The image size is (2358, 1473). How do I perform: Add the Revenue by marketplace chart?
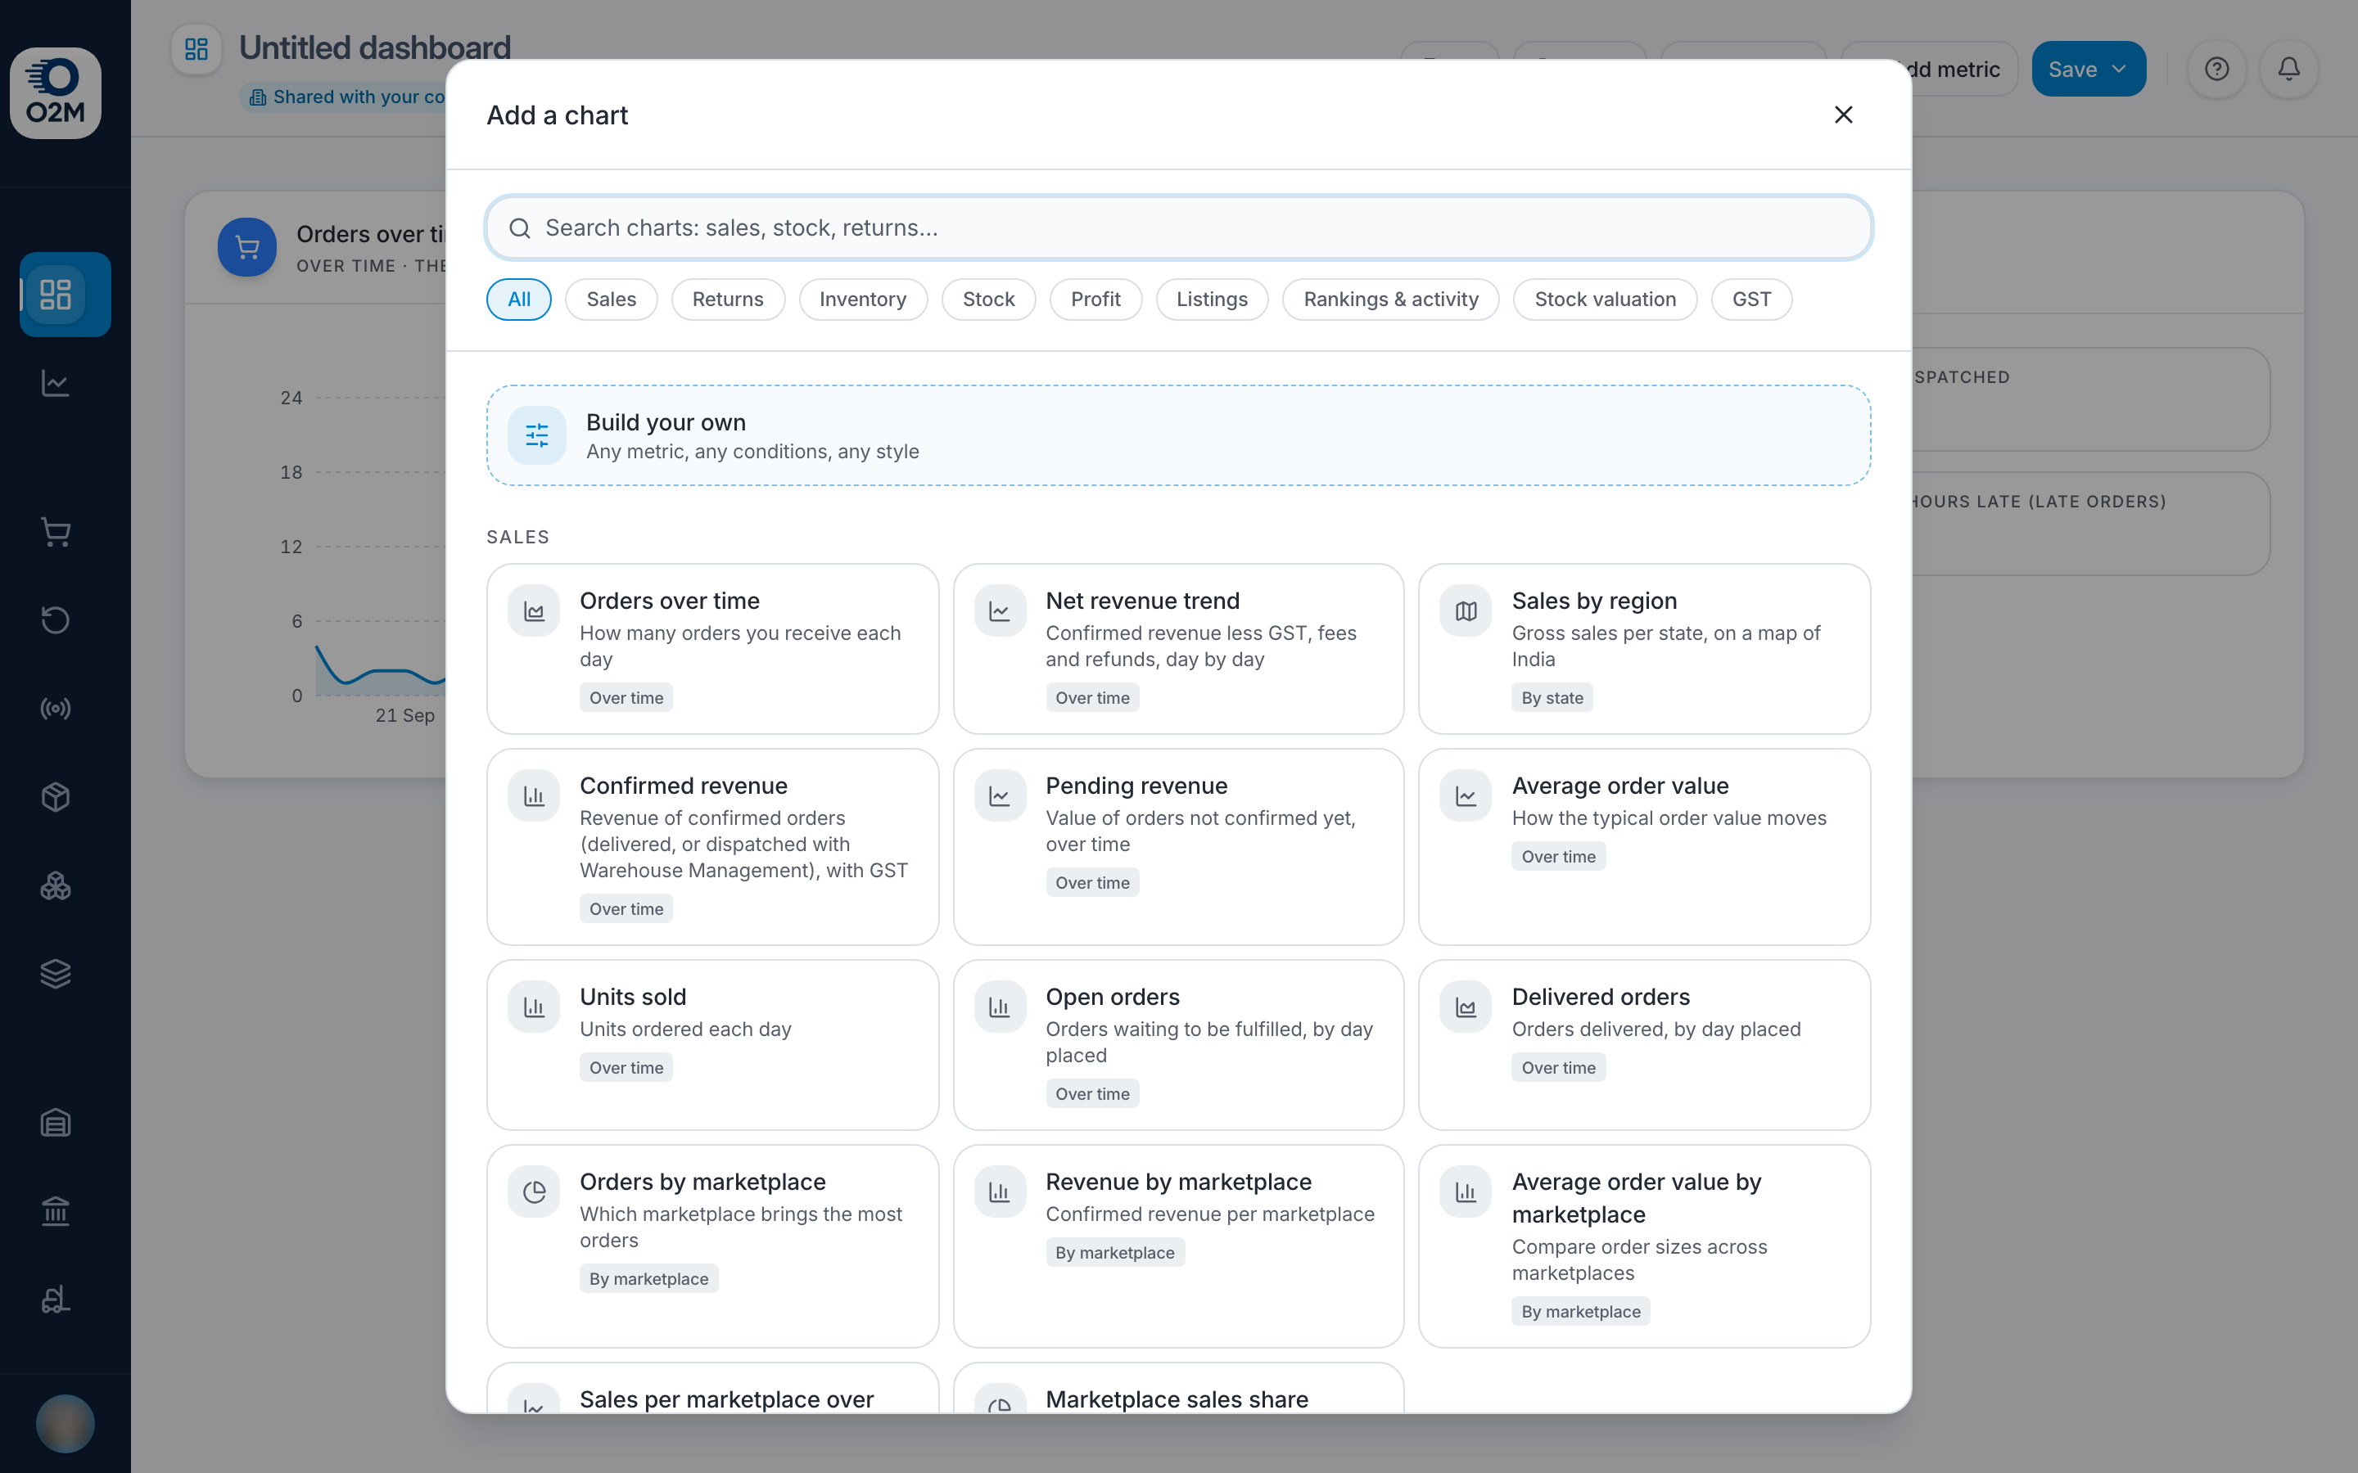[1179, 1246]
